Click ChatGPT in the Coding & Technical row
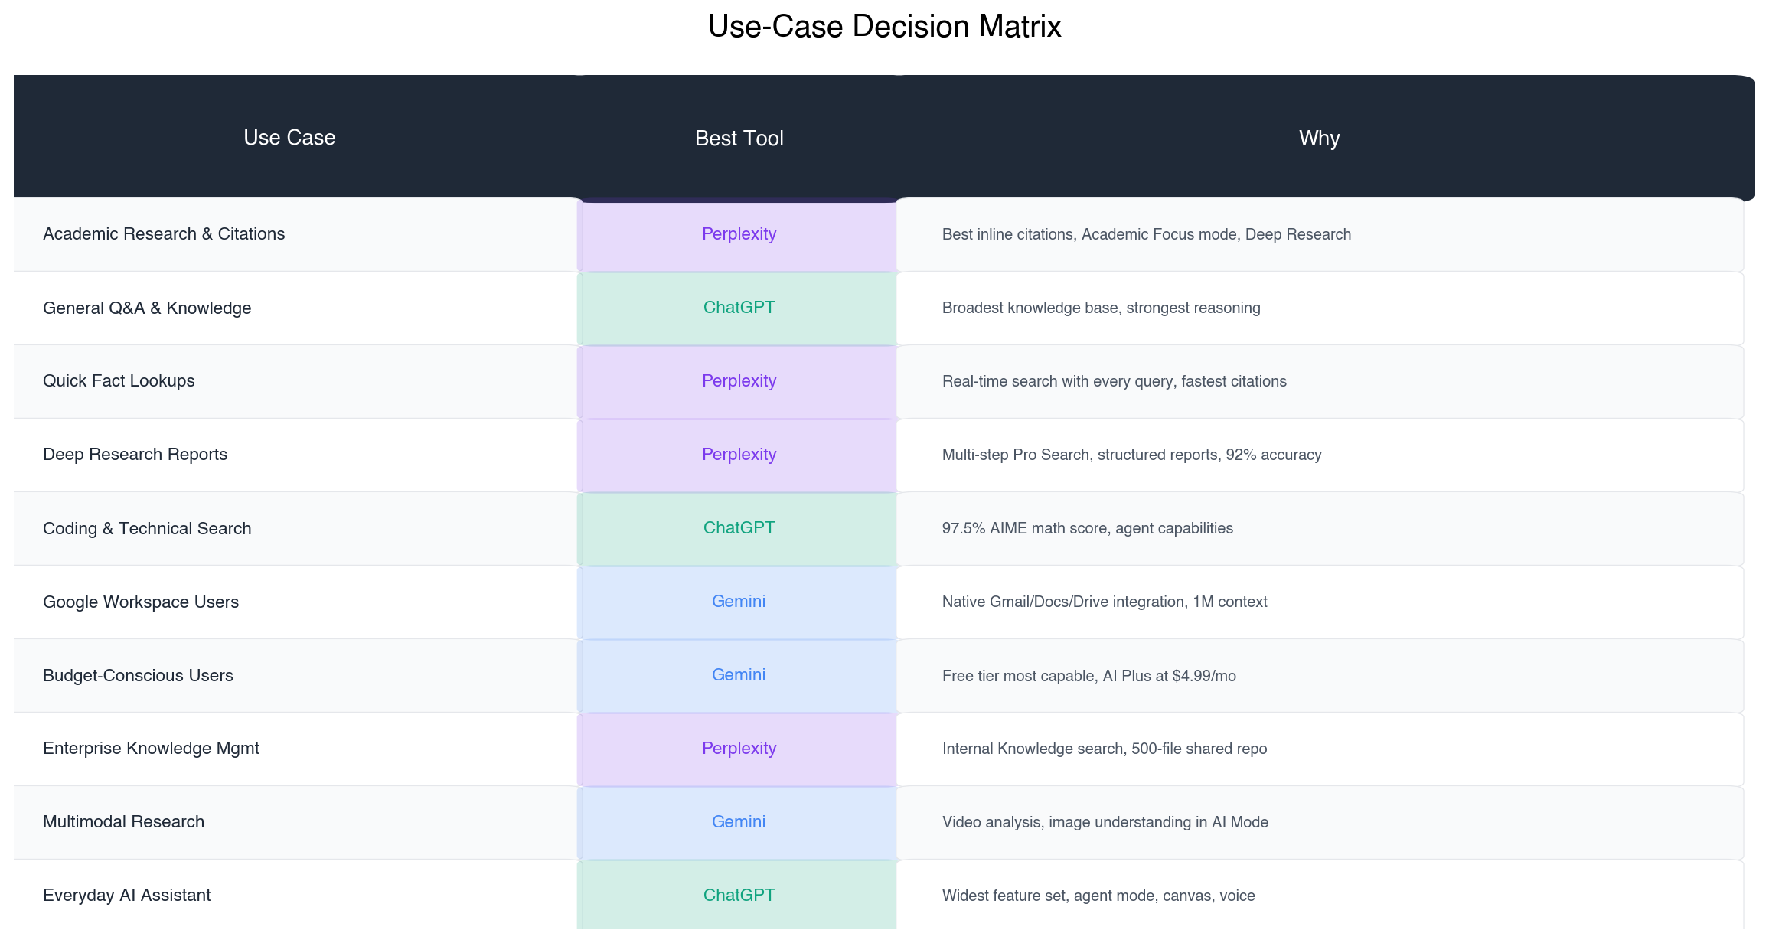The image size is (1769, 943). coord(739,528)
